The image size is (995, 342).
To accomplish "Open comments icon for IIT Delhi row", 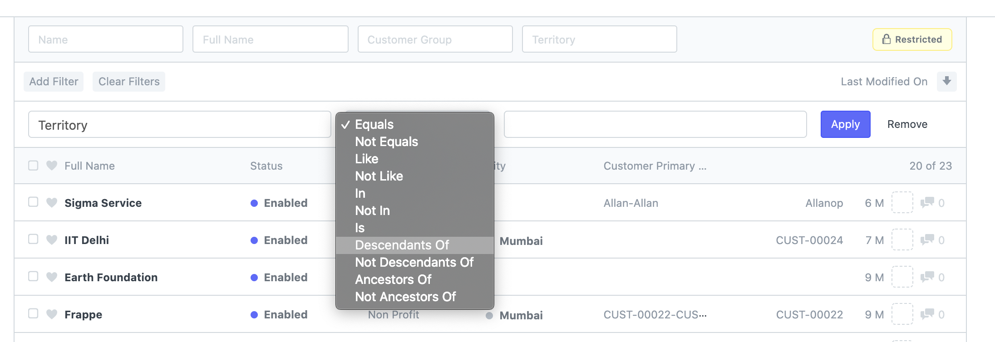I will 927,239.
